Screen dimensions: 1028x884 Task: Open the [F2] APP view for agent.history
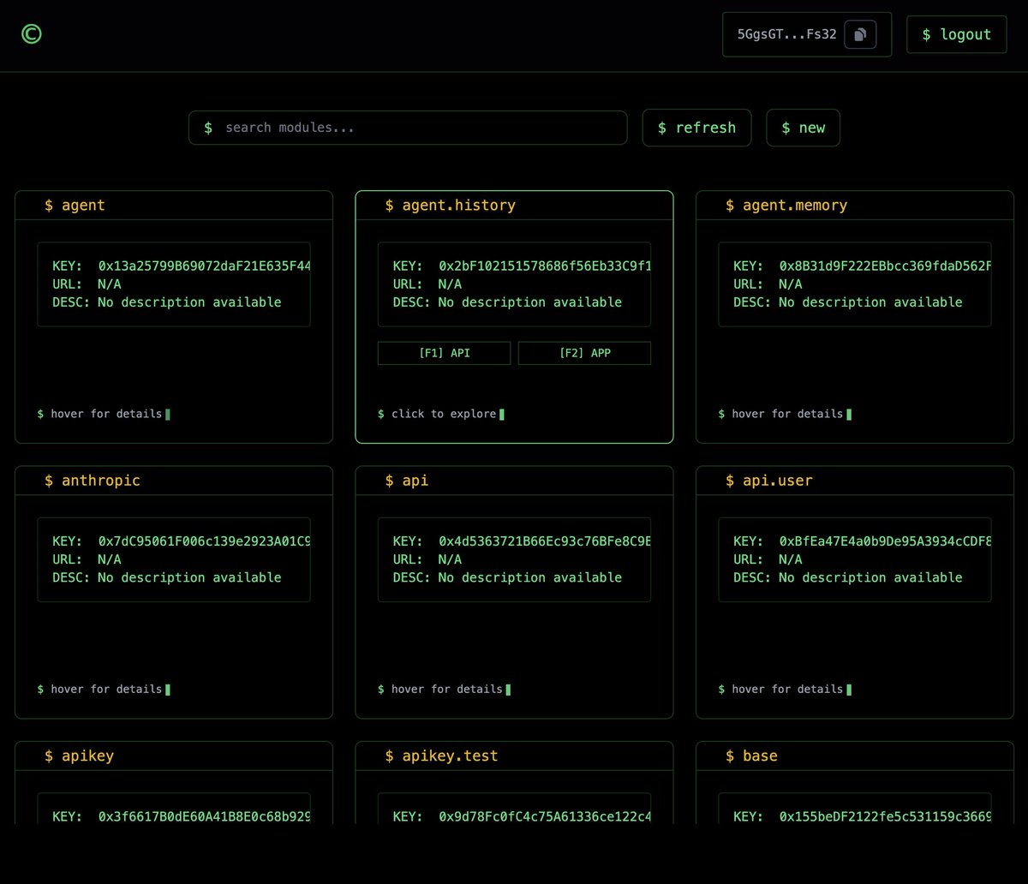click(x=584, y=352)
